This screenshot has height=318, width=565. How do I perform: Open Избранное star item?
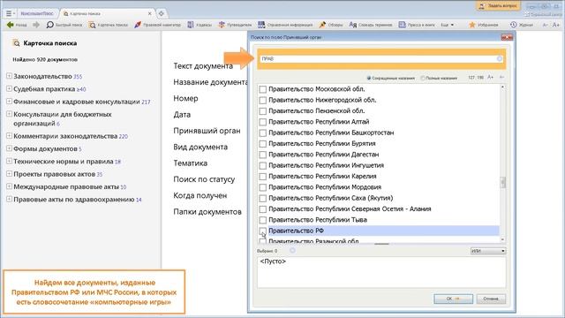click(483, 25)
